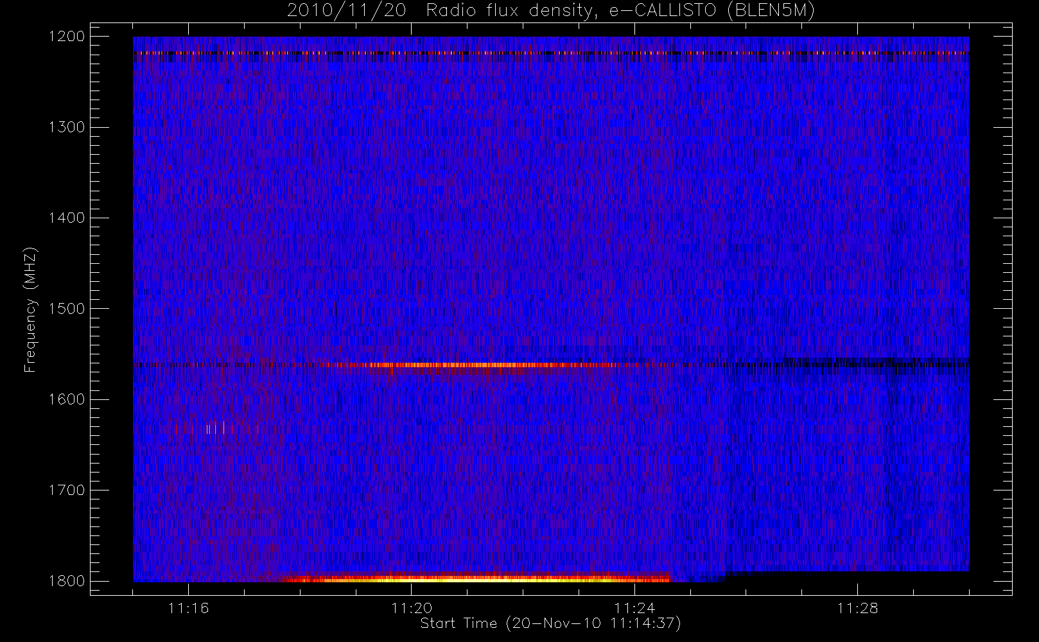
Task: Select the 1300 frequency tick label
Action: [67, 127]
